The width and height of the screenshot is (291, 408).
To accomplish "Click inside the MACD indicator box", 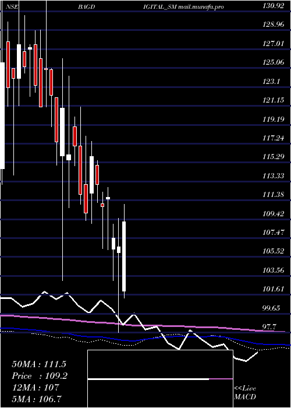I will 160,379.
